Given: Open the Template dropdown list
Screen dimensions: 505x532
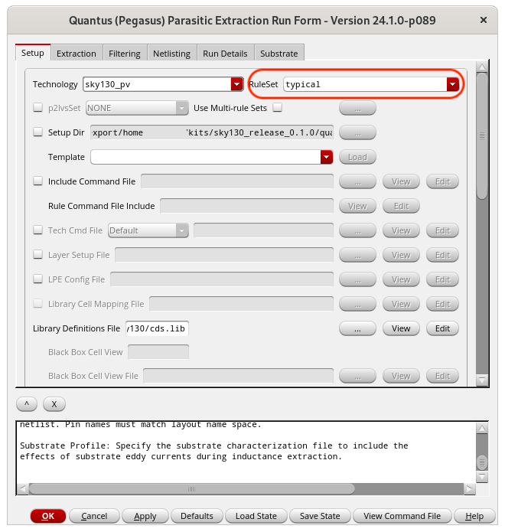Looking at the screenshot, I should pyautogui.click(x=327, y=157).
